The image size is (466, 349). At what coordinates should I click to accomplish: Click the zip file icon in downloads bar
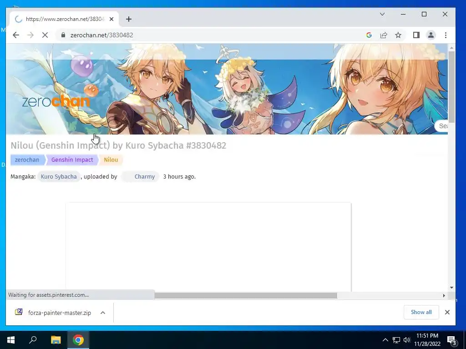click(19, 312)
